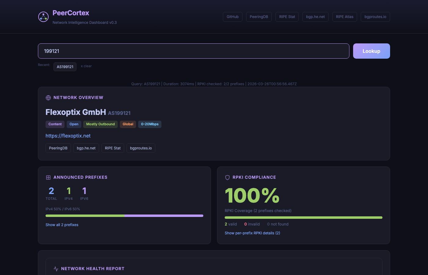Open RIPE Stat link in Network Overview card
This screenshot has width=428, height=275.
tap(113, 148)
